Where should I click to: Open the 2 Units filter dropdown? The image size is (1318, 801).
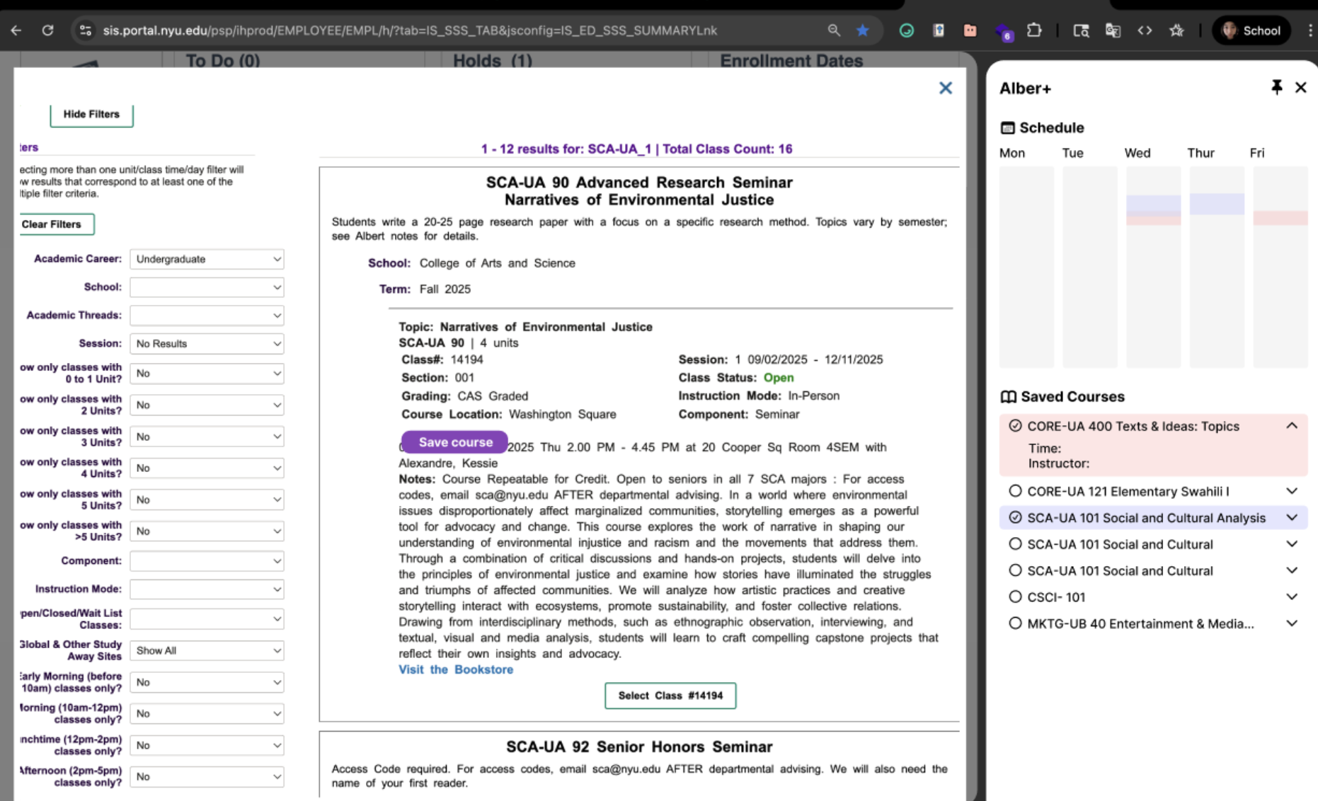(207, 405)
